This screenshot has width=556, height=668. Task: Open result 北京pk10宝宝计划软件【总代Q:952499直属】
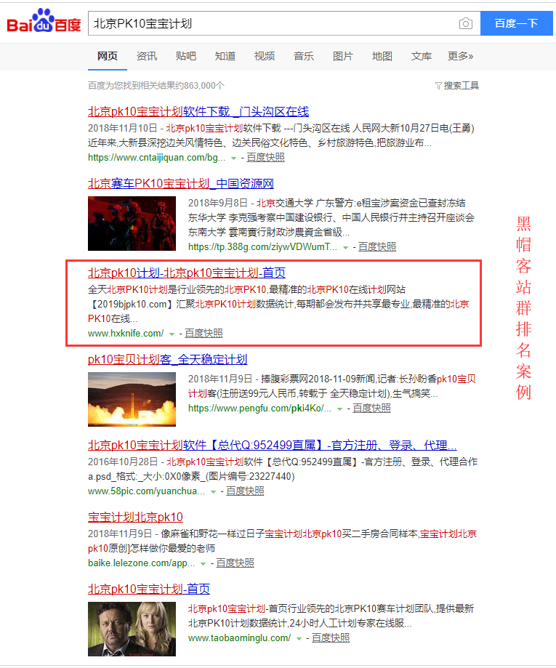point(273,446)
